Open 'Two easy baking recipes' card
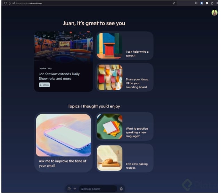Viewport: 221px width, 193px height. coord(124,158)
